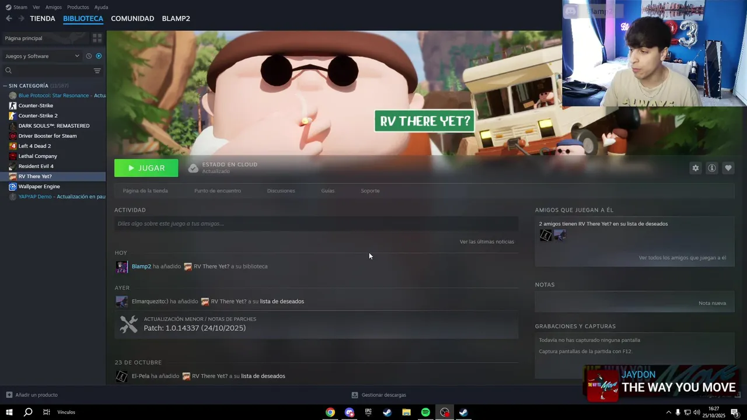
Task: Select Left 4 Dead 2
Action: (34, 146)
